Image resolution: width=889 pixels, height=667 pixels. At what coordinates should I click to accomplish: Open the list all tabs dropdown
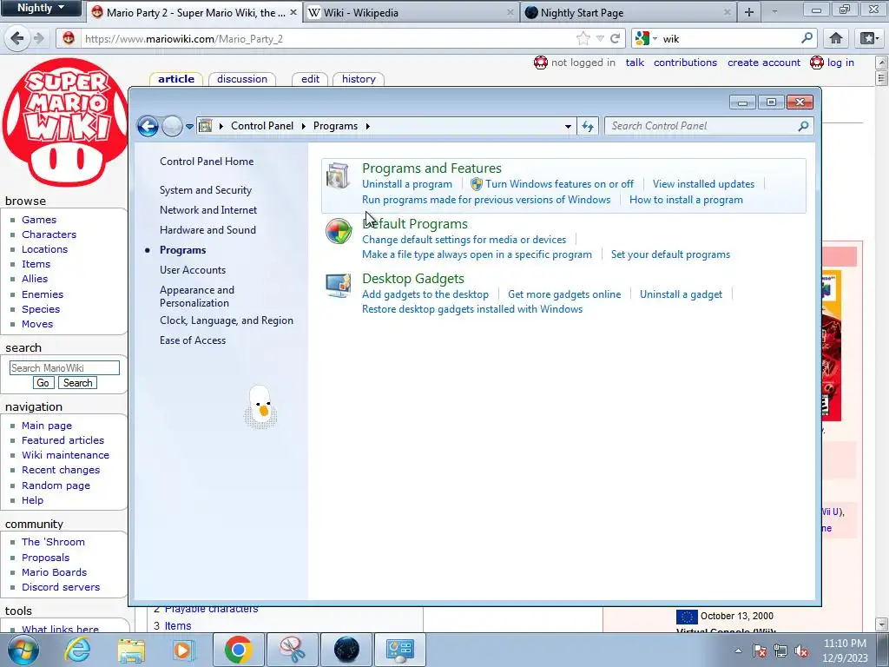click(x=775, y=11)
